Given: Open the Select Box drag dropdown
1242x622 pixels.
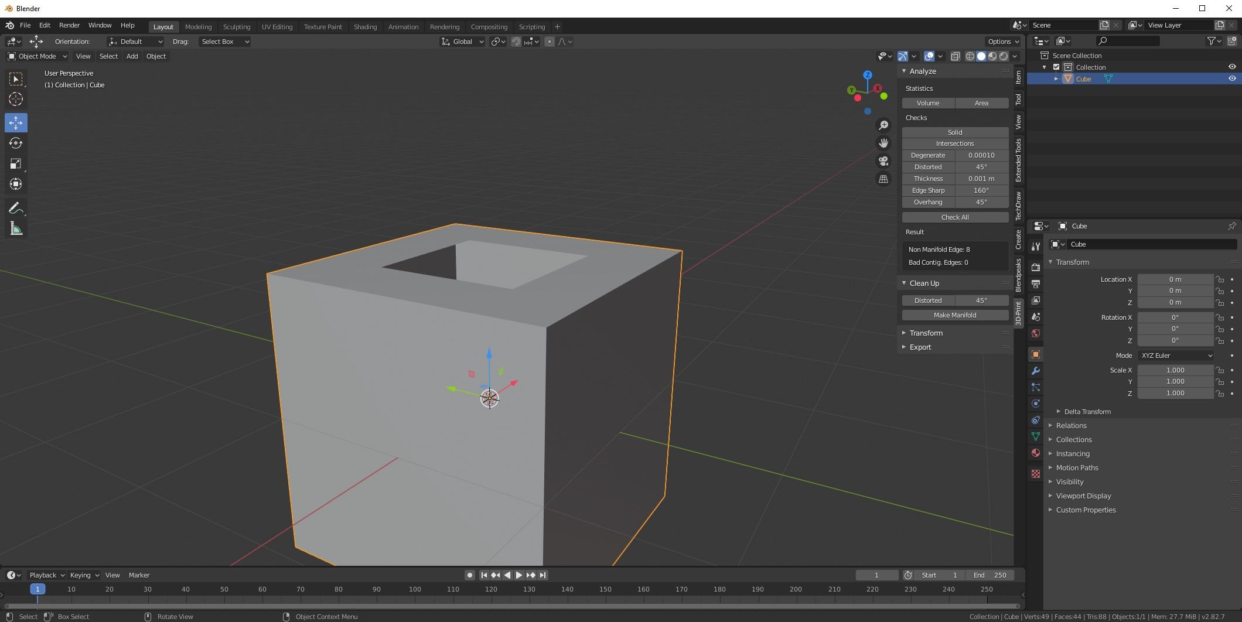Looking at the screenshot, I should tap(224, 42).
